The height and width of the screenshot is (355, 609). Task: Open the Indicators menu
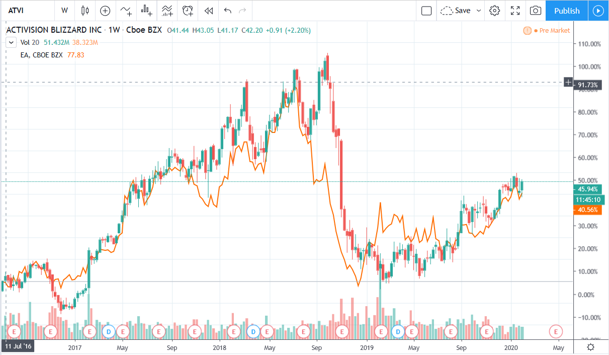pyautogui.click(x=126, y=11)
